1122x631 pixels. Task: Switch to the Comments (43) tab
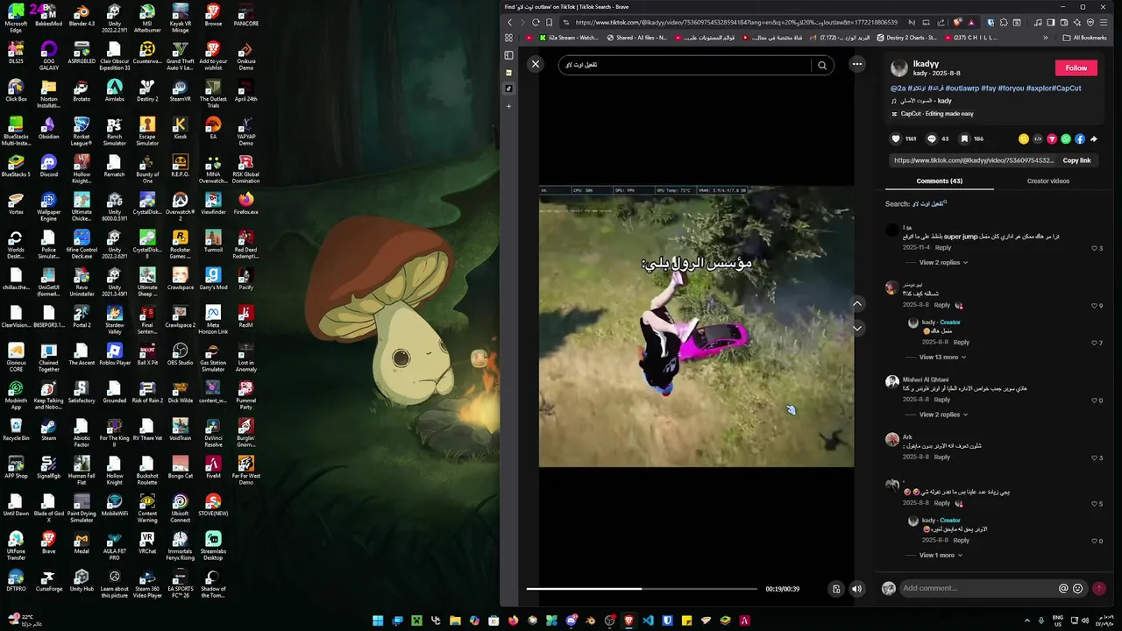[x=939, y=181]
